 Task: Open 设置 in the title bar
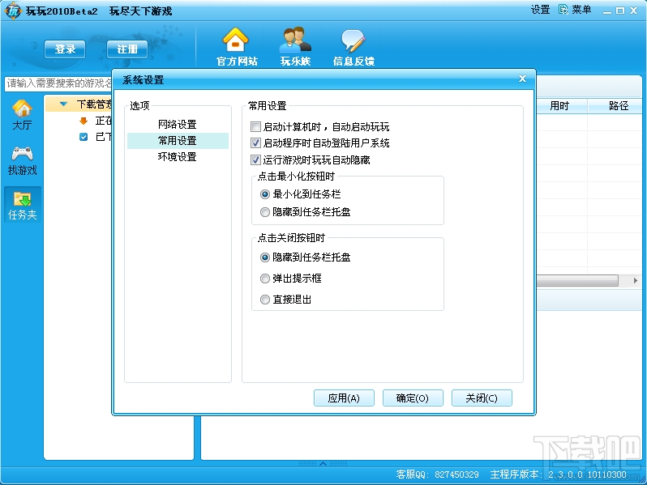540,10
